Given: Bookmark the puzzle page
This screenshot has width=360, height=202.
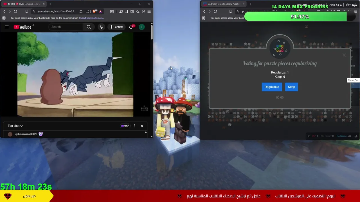Looking at the screenshot, I should pos(231,11).
